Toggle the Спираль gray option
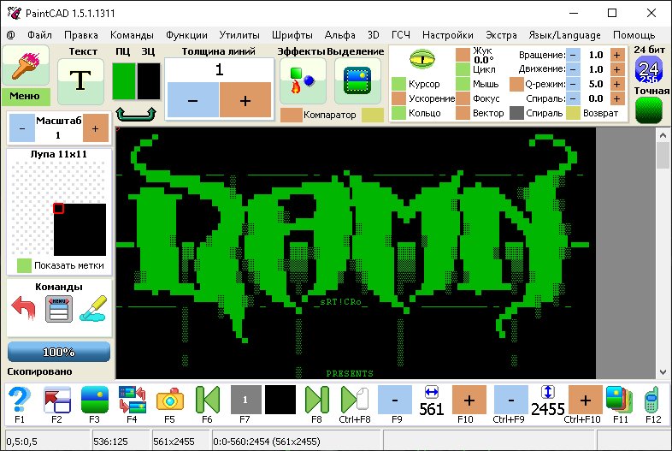Viewport: 672px width, 451px height. 516,113
